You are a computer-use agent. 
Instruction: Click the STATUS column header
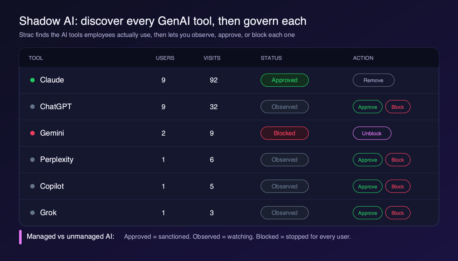click(x=271, y=58)
